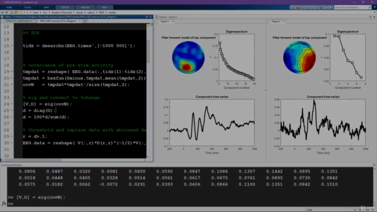The width and height of the screenshot is (377, 212).
Task: Minimize the toolstrip with the corner arrow
Action: pos(375,8)
